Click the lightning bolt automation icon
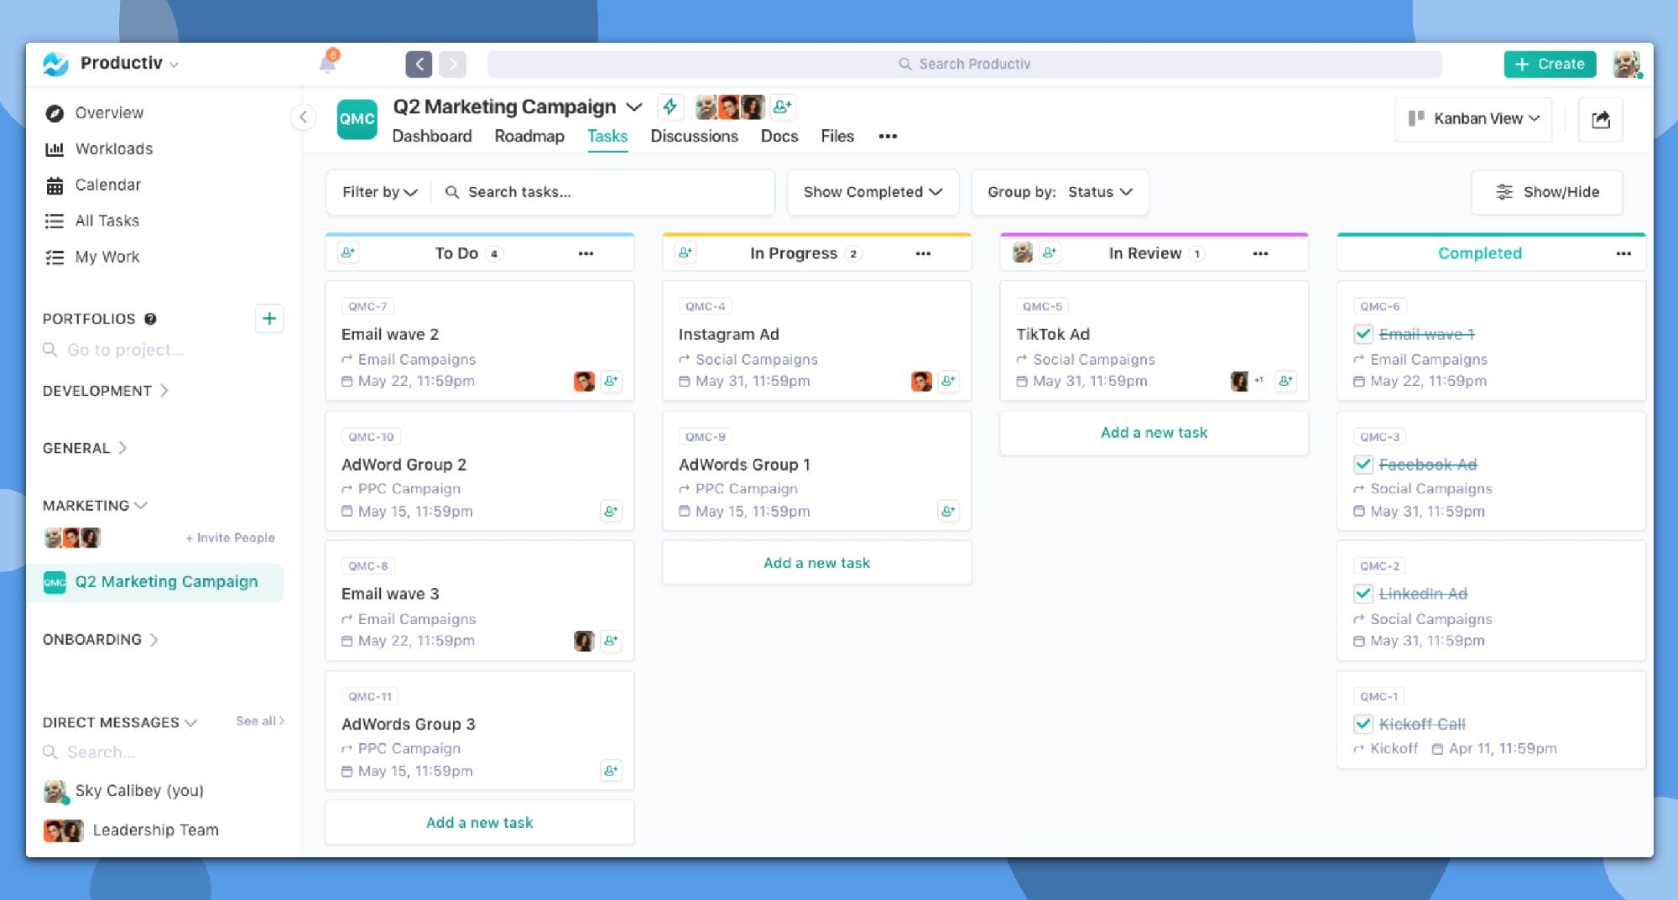Image resolution: width=1678 pixels, height=900 pixels. tap(670, 107)
